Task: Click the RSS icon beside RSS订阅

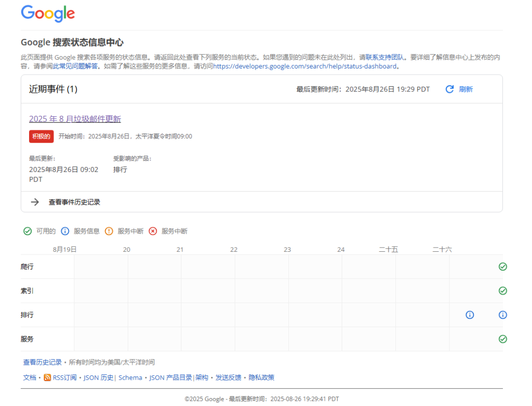Action: click(x=47, y=377)
